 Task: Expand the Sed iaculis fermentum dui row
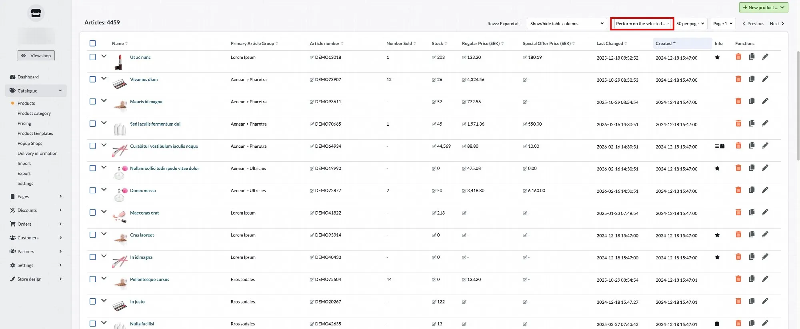[x=104, y=123]
